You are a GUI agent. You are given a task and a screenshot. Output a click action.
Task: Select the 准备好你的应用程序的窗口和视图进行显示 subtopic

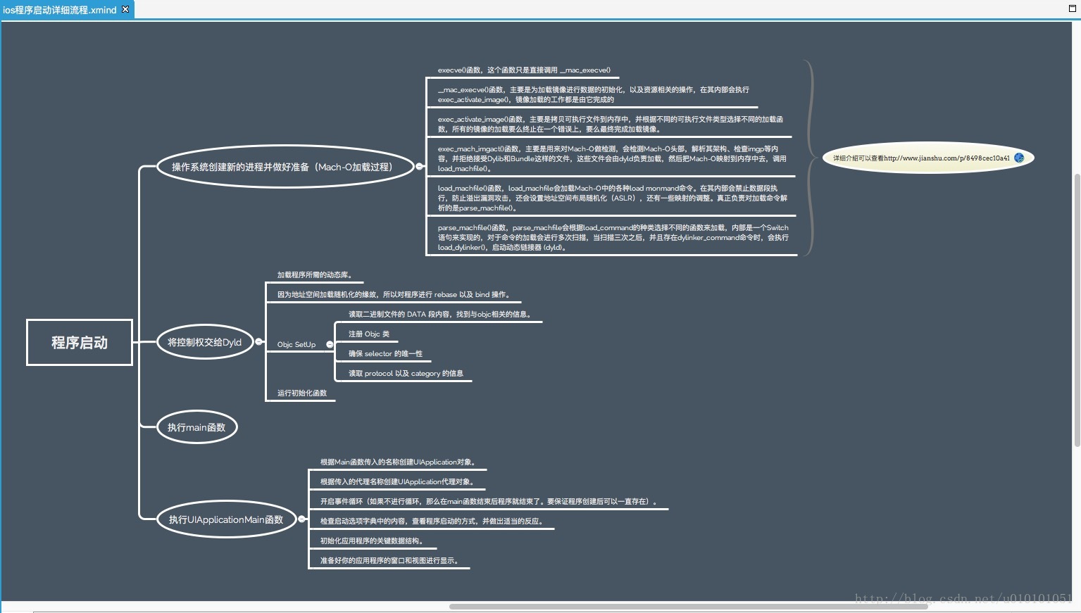click(x=390, y=561)
